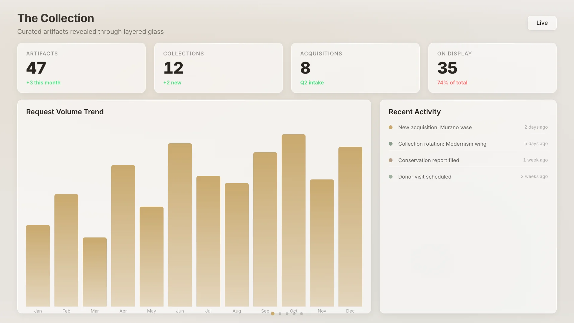This screenshot has height=323, width=574.
Task: Open 'Donor visit scheduled' activity
Action: (468, 177)
